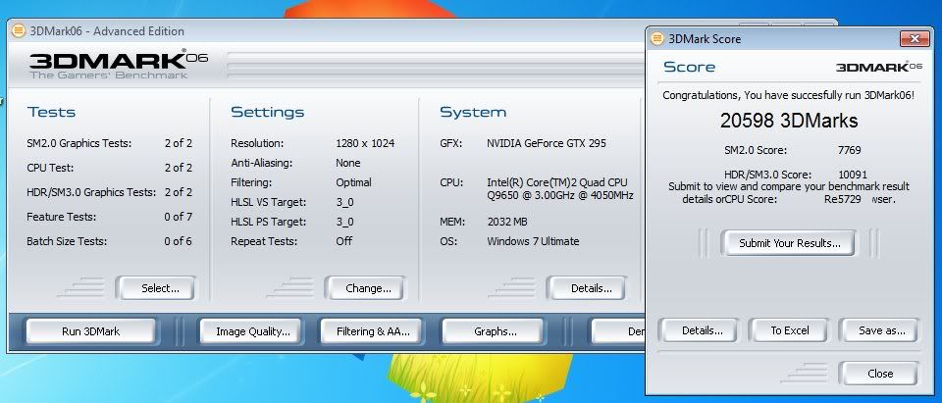Start the benchmark with Run 3DMark
The image size is (942, 403).
coord(90,330)
